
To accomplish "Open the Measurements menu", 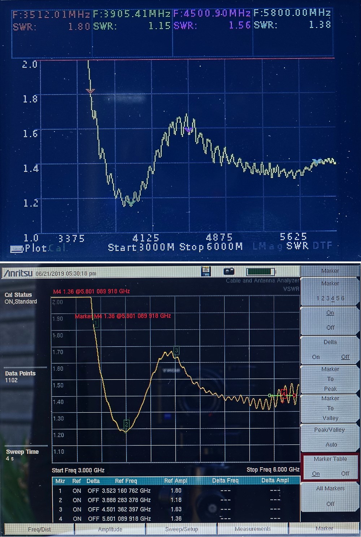I will click(254, 529).
